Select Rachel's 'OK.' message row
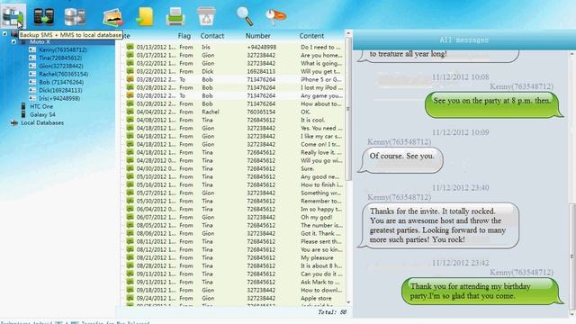 (x=234, y=112)
